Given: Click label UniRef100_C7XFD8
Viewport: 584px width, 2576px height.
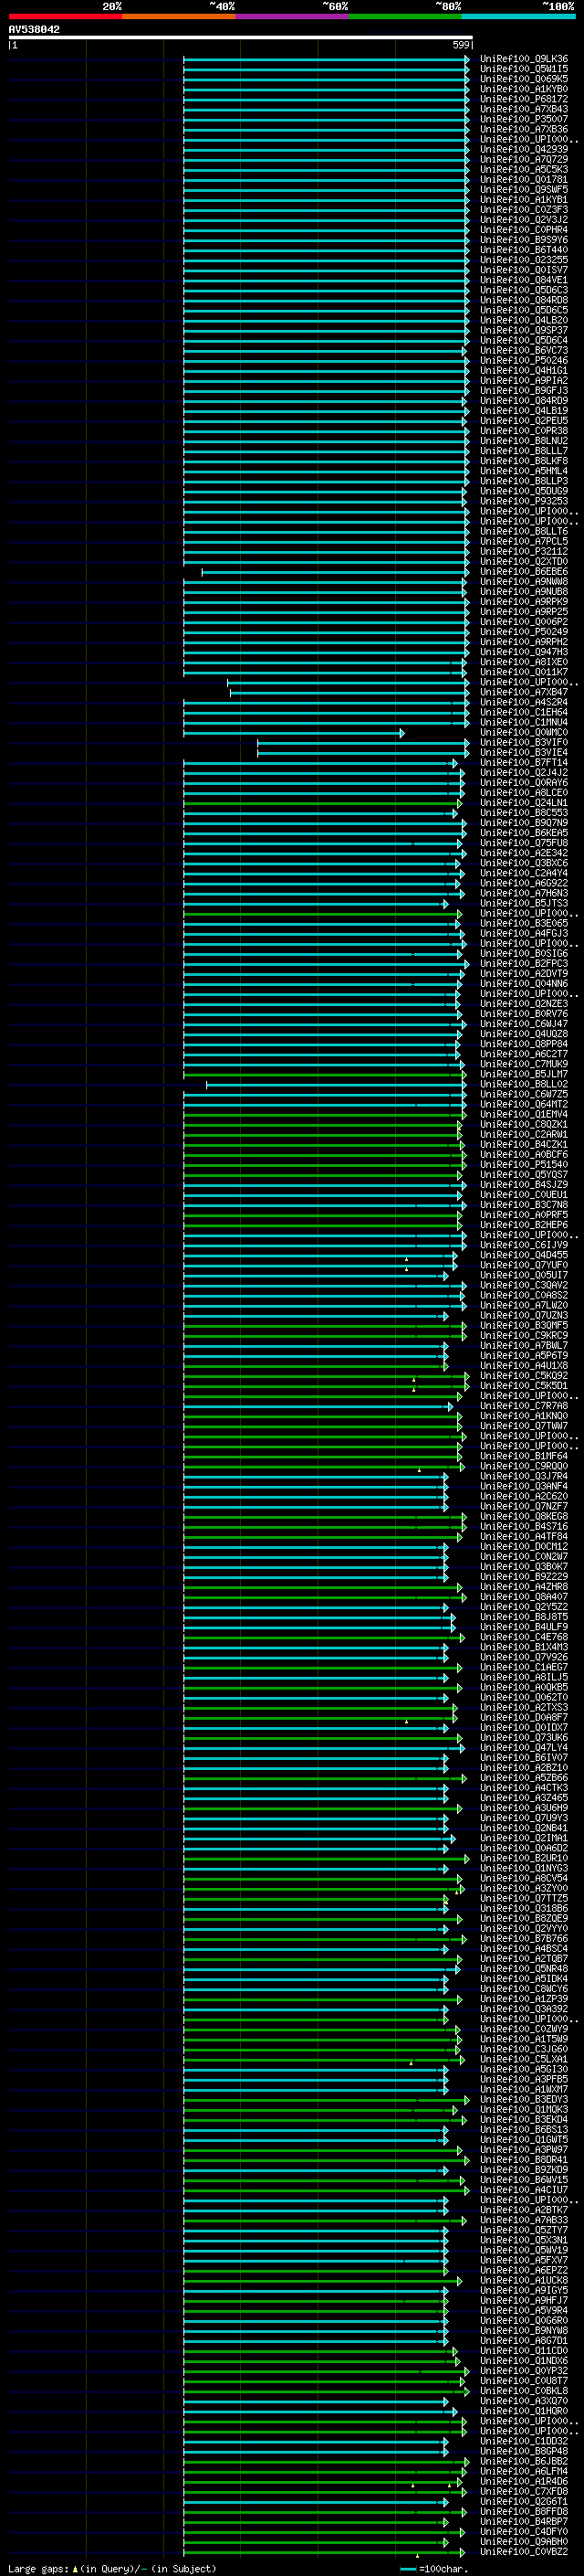Looking at the screenshot, I should click(524, 2491).
